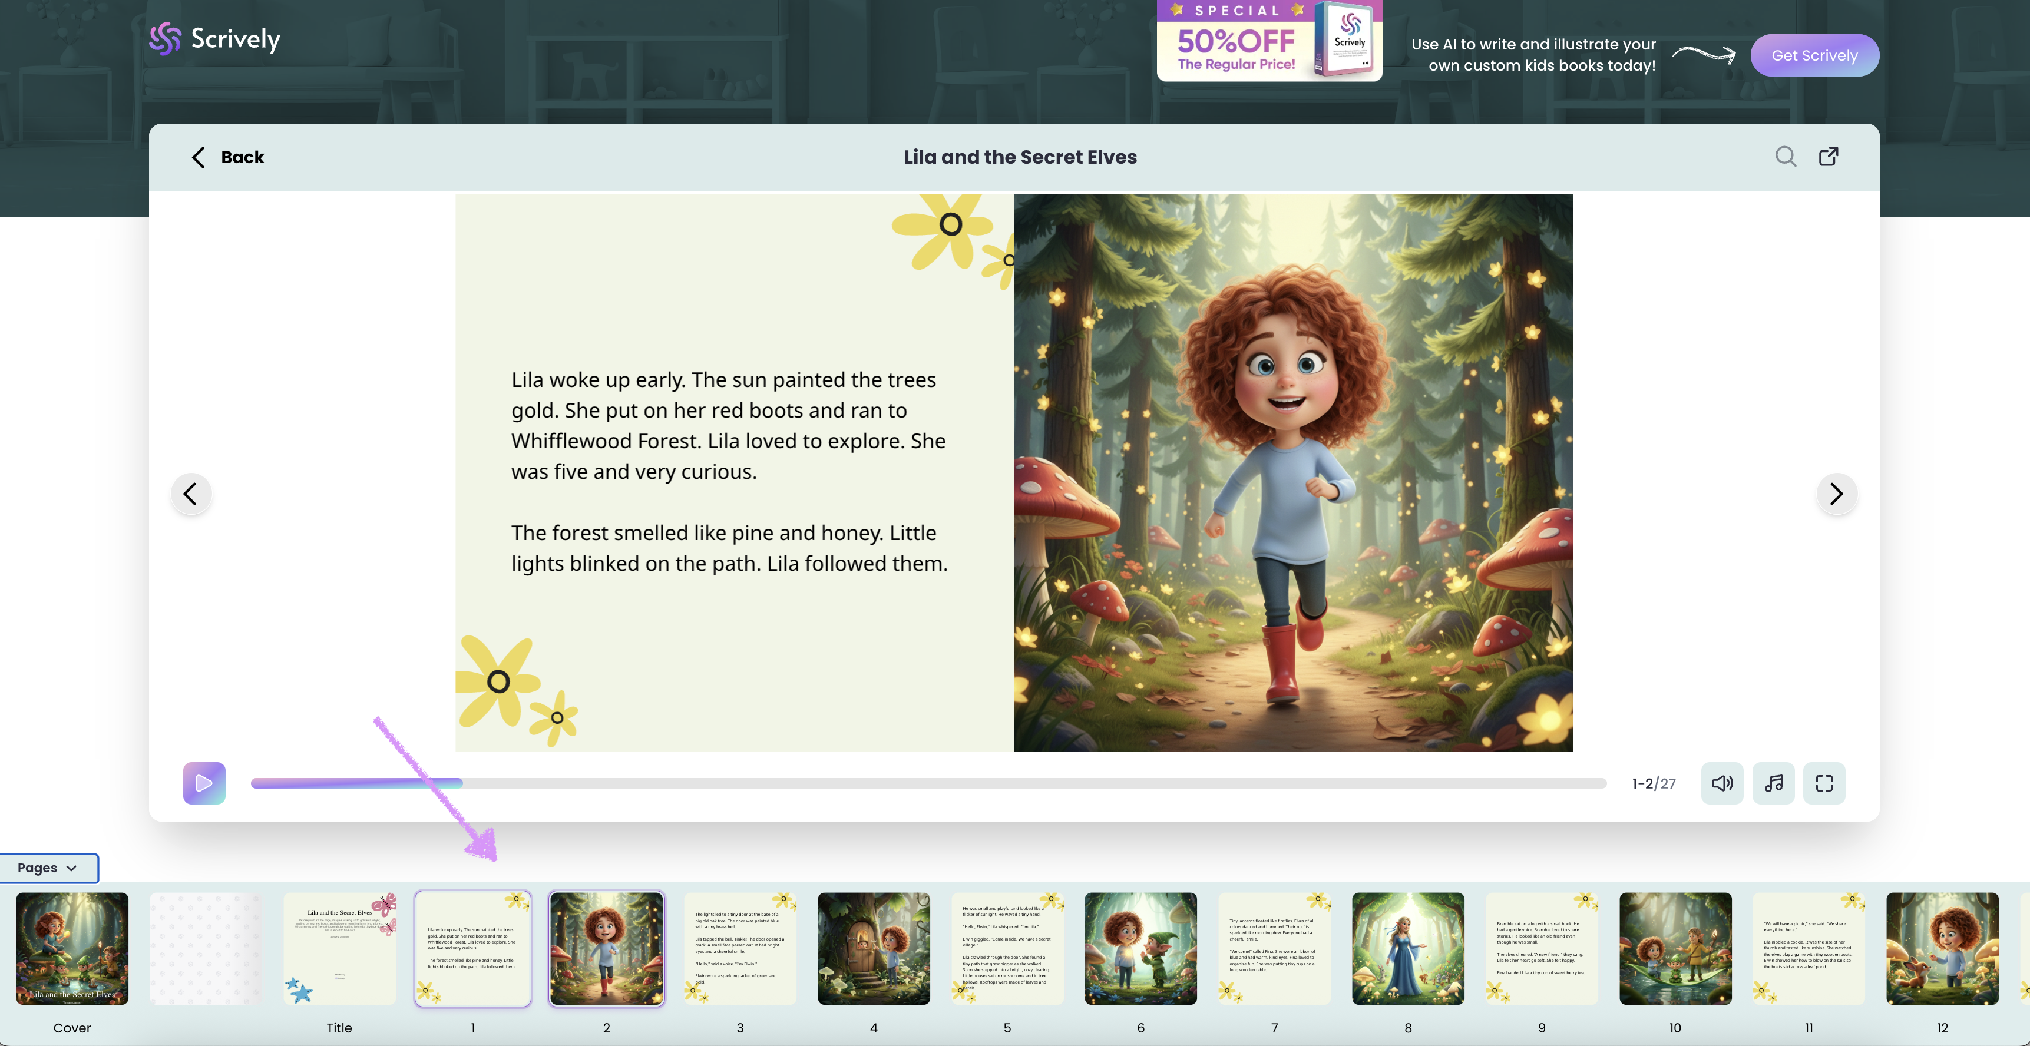
Task: Click Get Scrively button
Action: tap(1814, 55)
